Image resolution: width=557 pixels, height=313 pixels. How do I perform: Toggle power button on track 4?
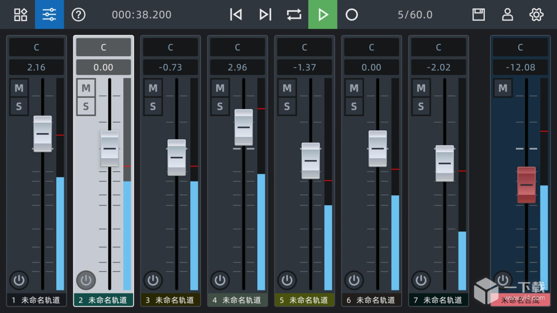pyautogui.click(x=220, y=281)
